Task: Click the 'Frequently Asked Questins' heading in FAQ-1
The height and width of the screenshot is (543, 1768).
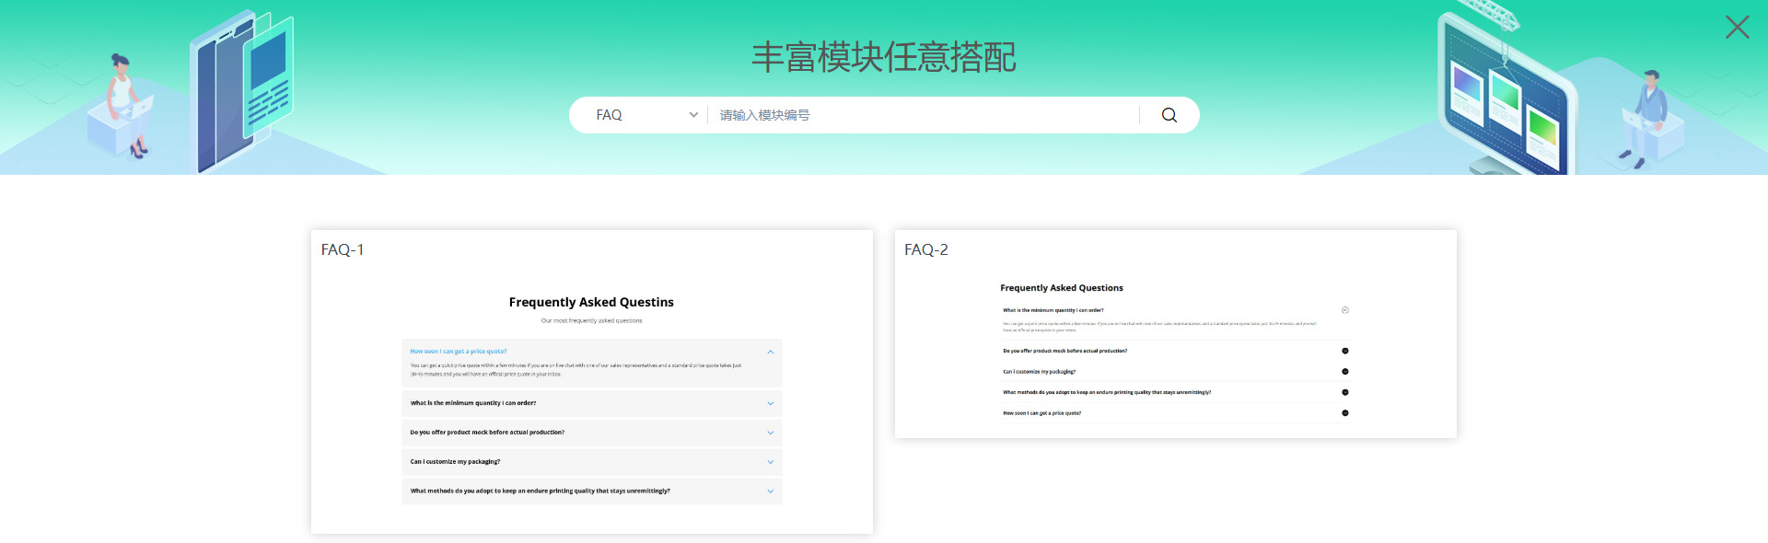Action: coord(591,302)
